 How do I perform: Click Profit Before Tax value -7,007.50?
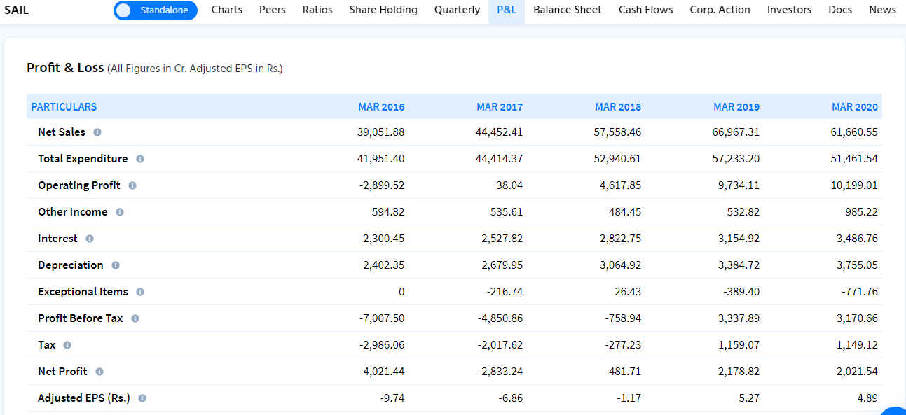381,318
